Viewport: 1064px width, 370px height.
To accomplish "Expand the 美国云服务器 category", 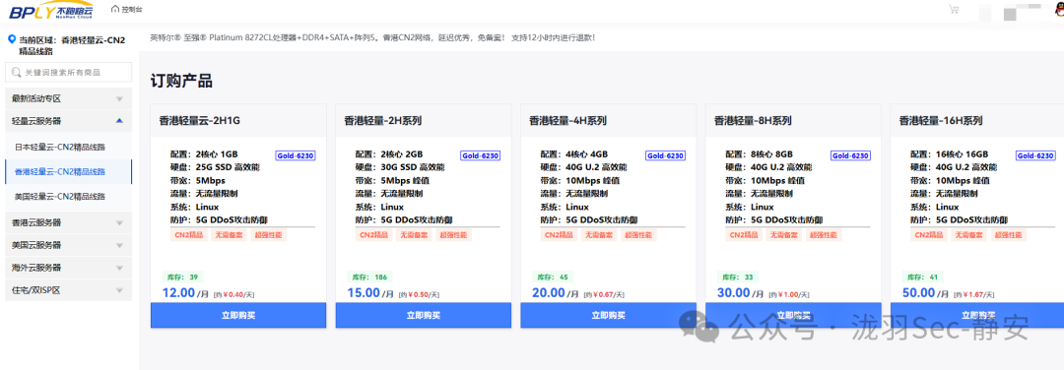I will 68,245.
